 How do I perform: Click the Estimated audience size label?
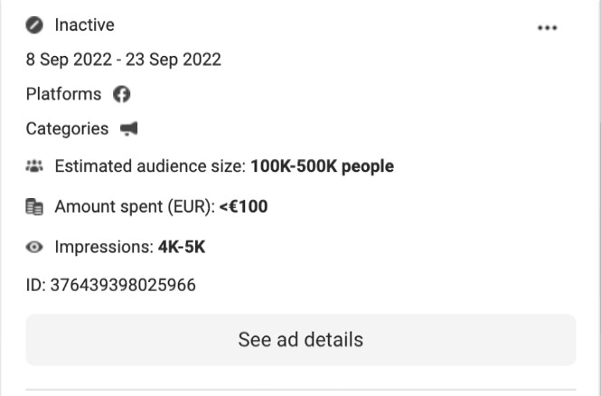coord(150,166)
